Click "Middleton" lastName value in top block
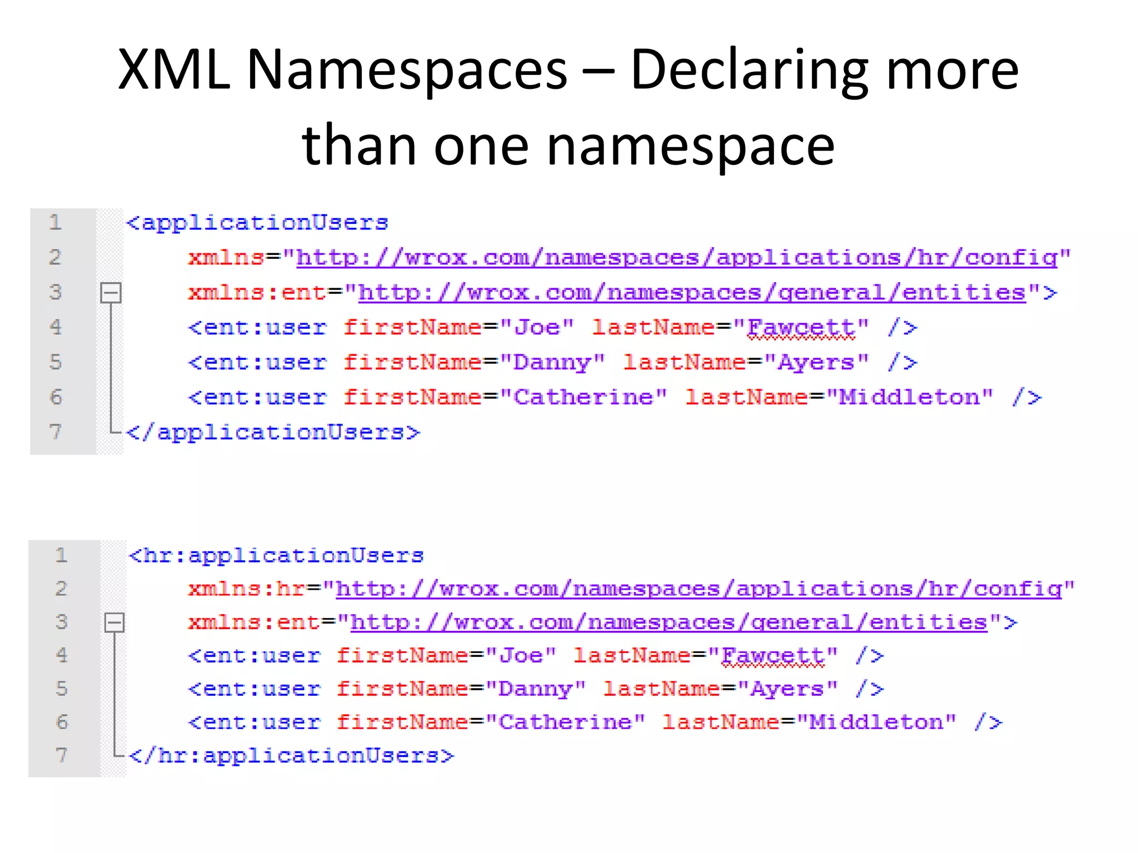Image resolution: width=1138 pixels, height=853 pixels. pyautogui.click(x=910, y=398)
